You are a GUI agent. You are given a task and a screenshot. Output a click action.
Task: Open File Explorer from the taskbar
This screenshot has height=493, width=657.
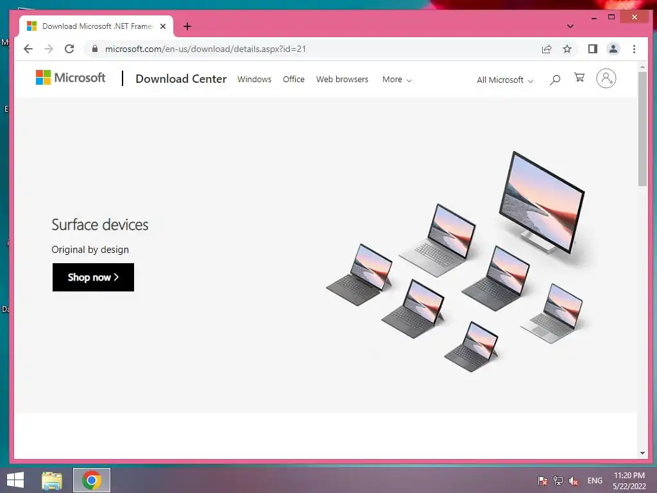pos(52,480)
